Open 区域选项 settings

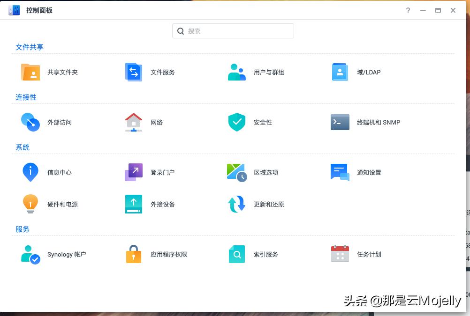[253, 172]
